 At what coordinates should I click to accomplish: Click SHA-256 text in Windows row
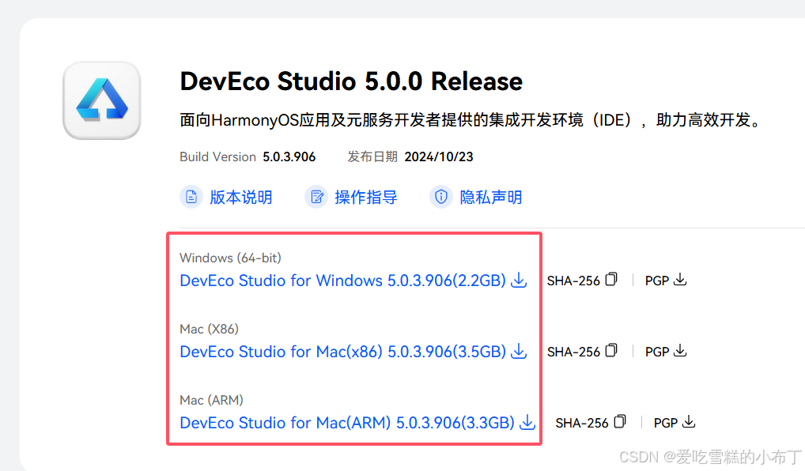point(573,281)
